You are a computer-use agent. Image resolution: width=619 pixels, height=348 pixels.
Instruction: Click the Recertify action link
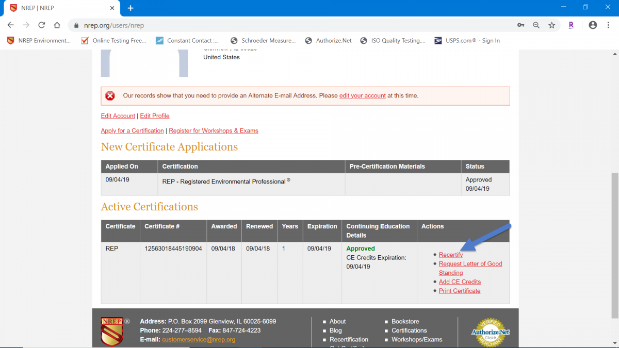pos(451,255)
